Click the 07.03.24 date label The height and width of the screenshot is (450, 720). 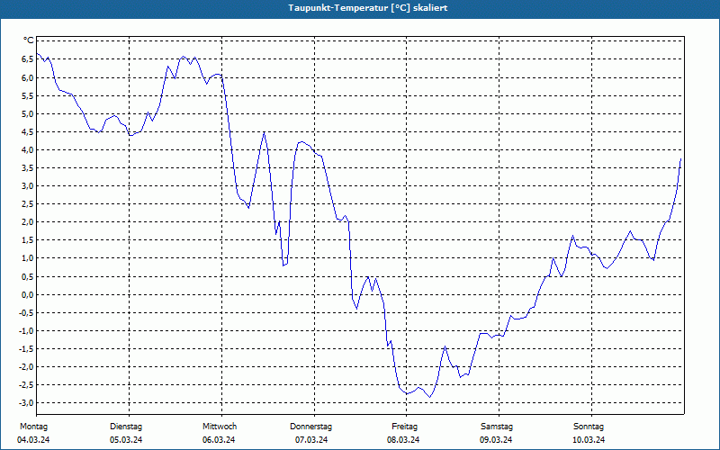point(311,440)
